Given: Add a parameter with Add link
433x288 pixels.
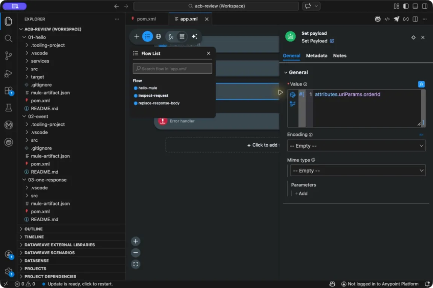Looking at the screenshot, I should pos(301,193).
